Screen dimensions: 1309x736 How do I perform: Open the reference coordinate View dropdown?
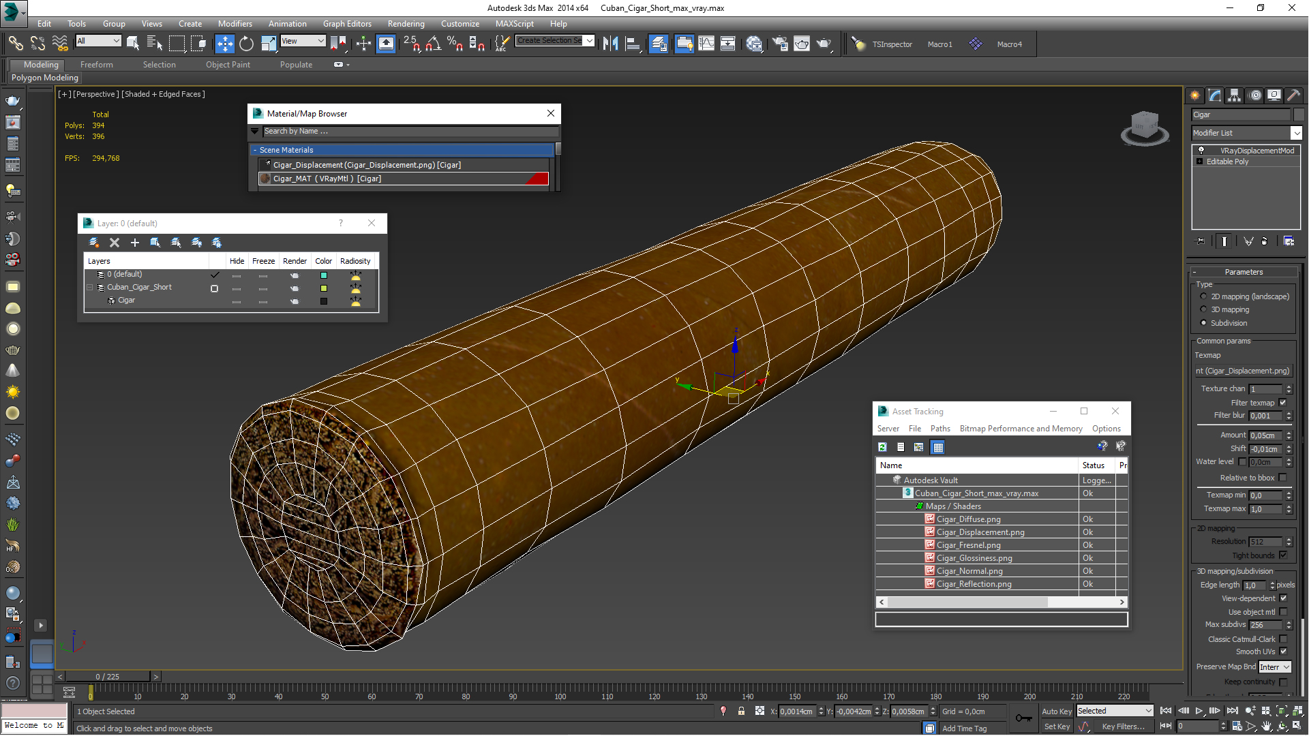[303, 41]
